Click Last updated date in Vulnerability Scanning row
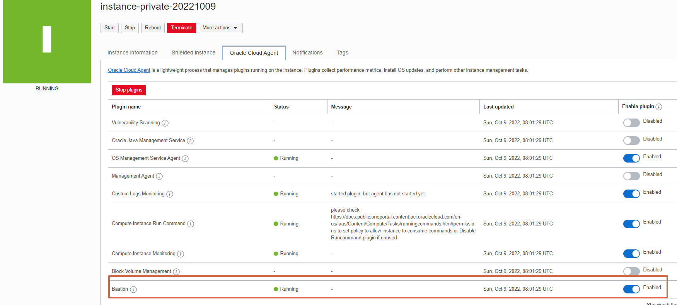The height and width of the screenshot is (305, 677). pos(518,123)
